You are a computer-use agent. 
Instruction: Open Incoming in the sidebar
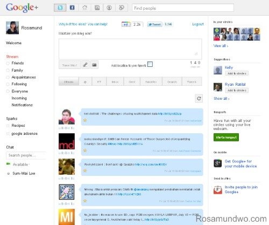click(19, 98)
